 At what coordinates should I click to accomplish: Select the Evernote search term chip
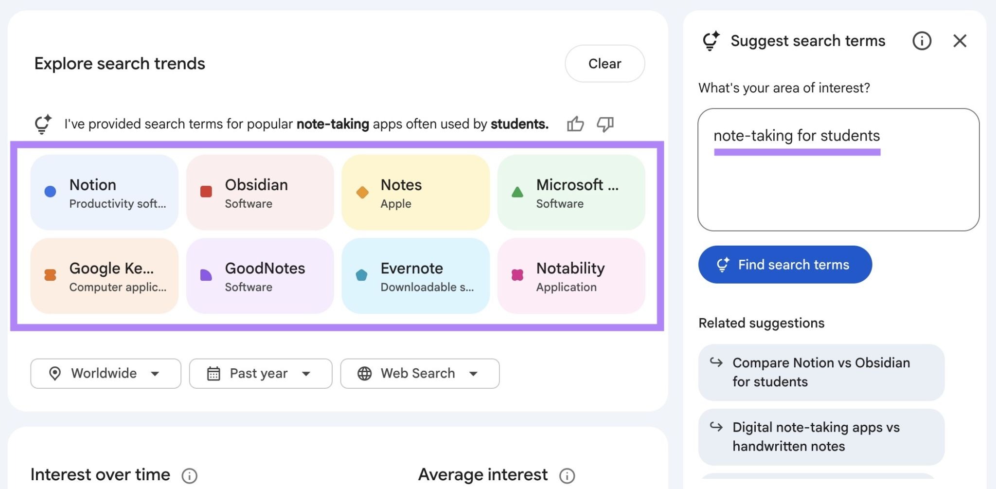point(416,276)
